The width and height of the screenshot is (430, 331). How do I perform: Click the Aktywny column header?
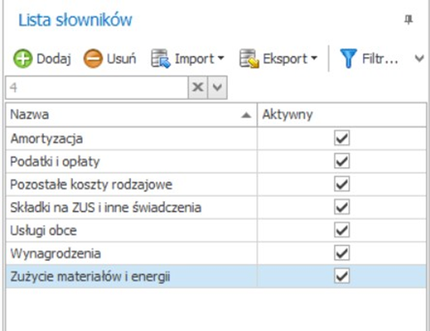(342, 115)
